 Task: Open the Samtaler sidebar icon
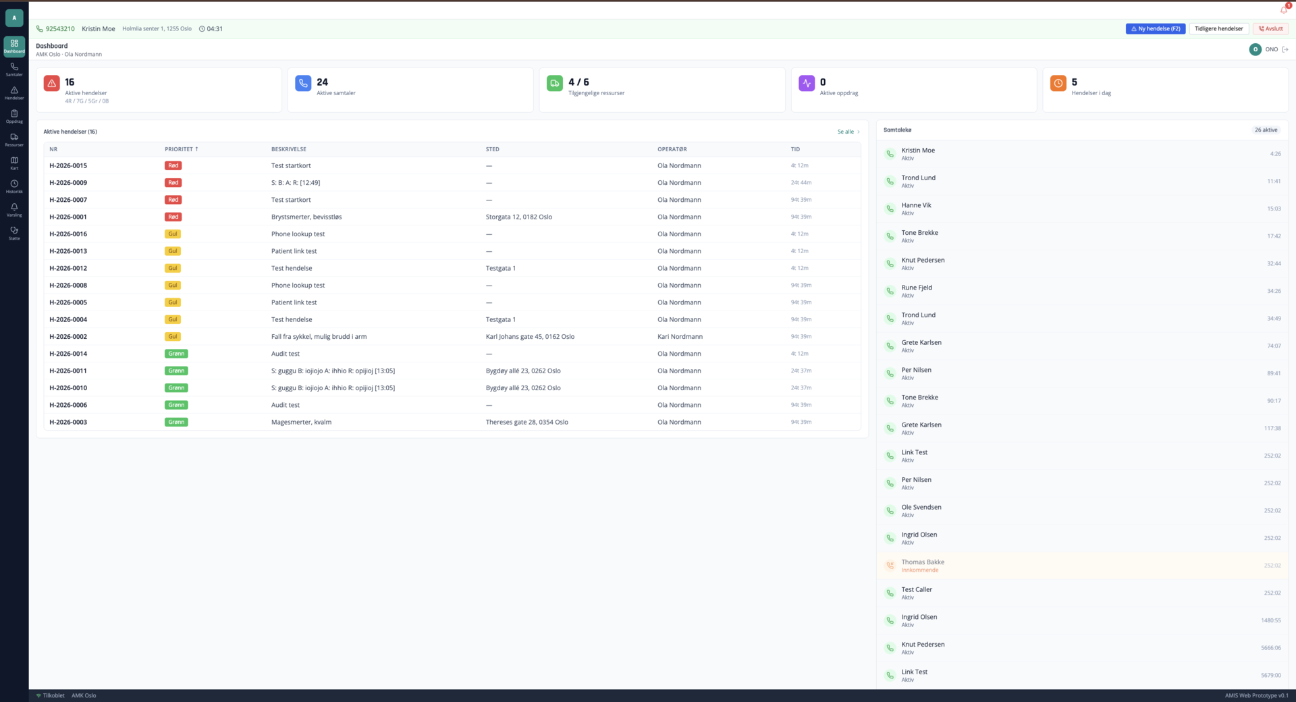[14, 70]
